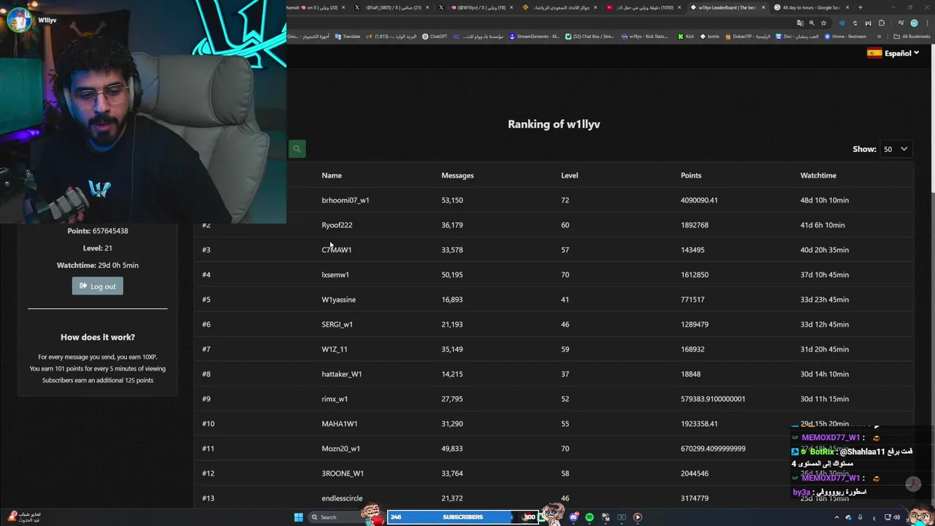Click the Watchtime column header

(x=818, y=175)
